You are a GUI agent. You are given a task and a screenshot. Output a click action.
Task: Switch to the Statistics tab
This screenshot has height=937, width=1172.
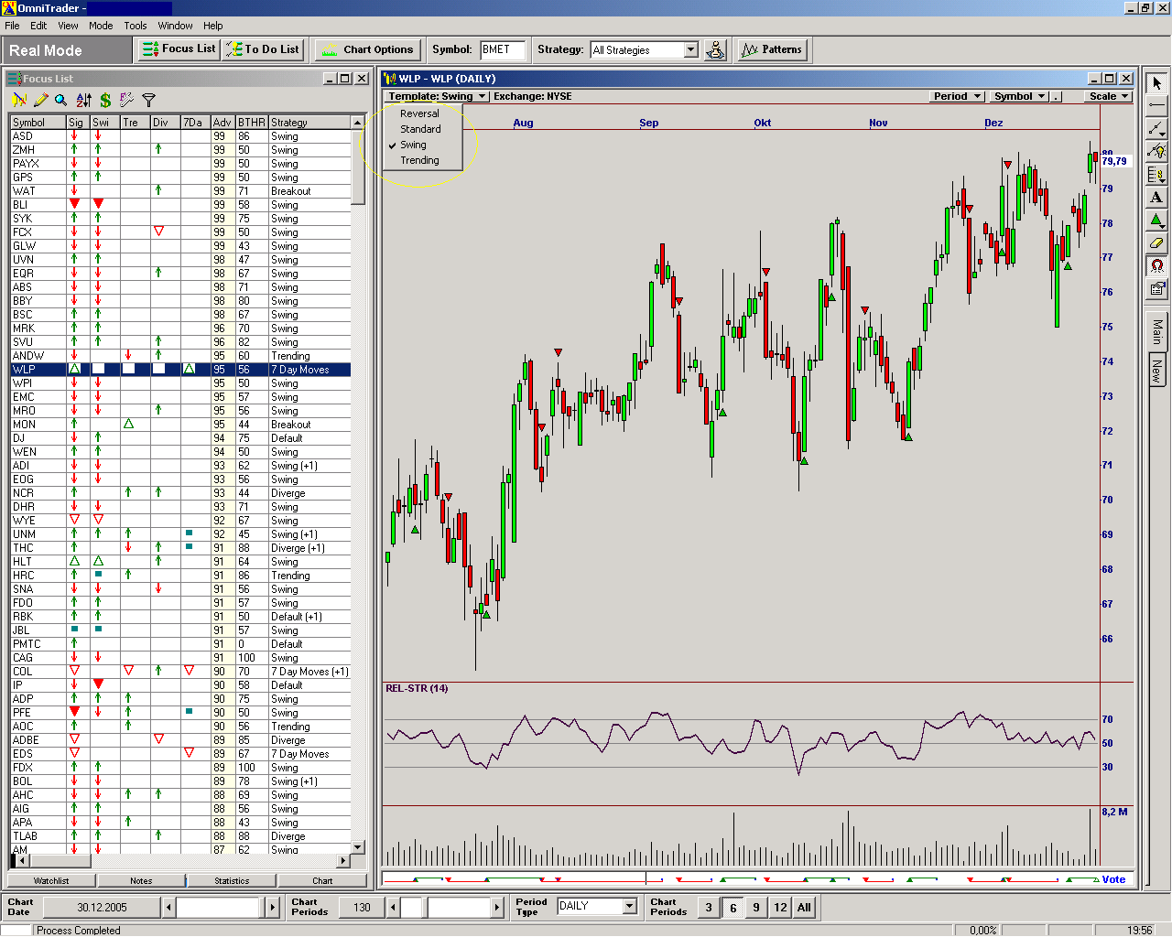coord(231,880)
